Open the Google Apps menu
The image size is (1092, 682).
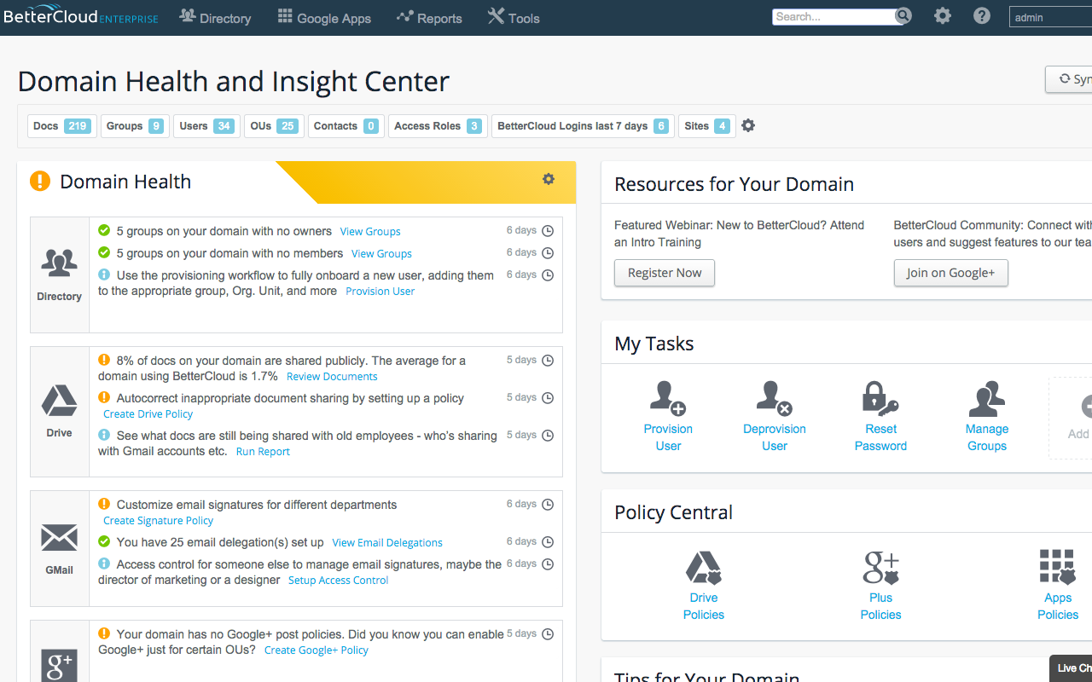(x=324, y=18)
